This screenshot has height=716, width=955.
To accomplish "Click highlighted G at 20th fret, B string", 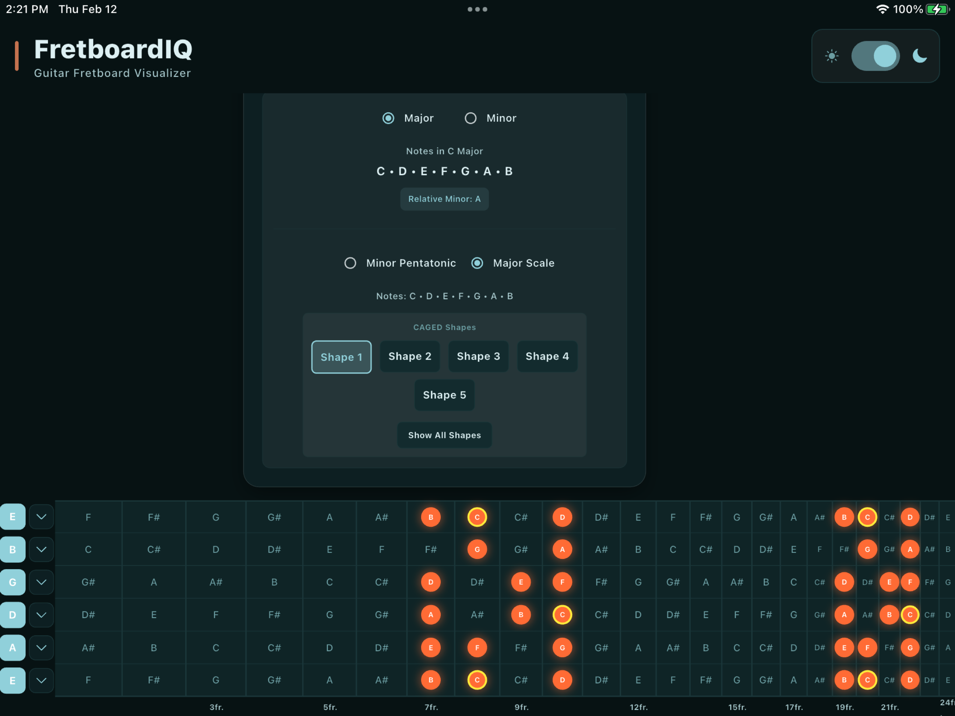I will (x=867, y=550).
